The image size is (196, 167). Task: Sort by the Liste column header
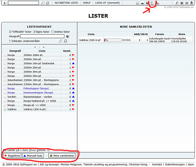(x=42, y=51)
